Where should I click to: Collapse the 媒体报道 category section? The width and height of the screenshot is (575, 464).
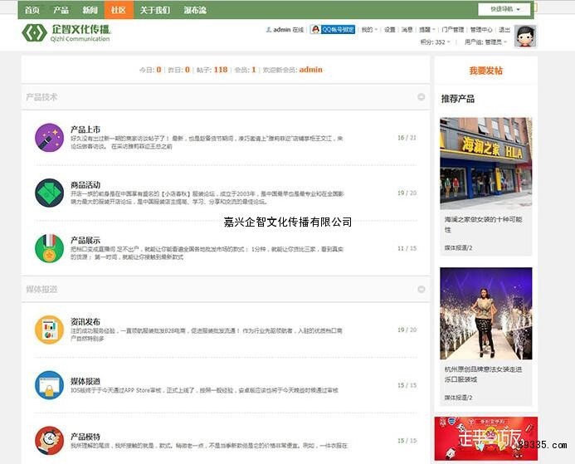coord(421,290)
